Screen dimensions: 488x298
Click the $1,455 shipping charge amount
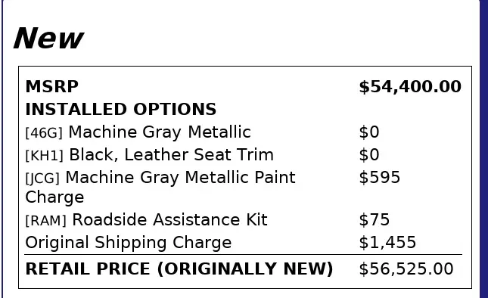click(387, 242)
